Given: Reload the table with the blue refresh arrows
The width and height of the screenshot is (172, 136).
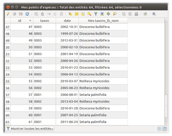Looking at the screenshot, I should point(27,14).
